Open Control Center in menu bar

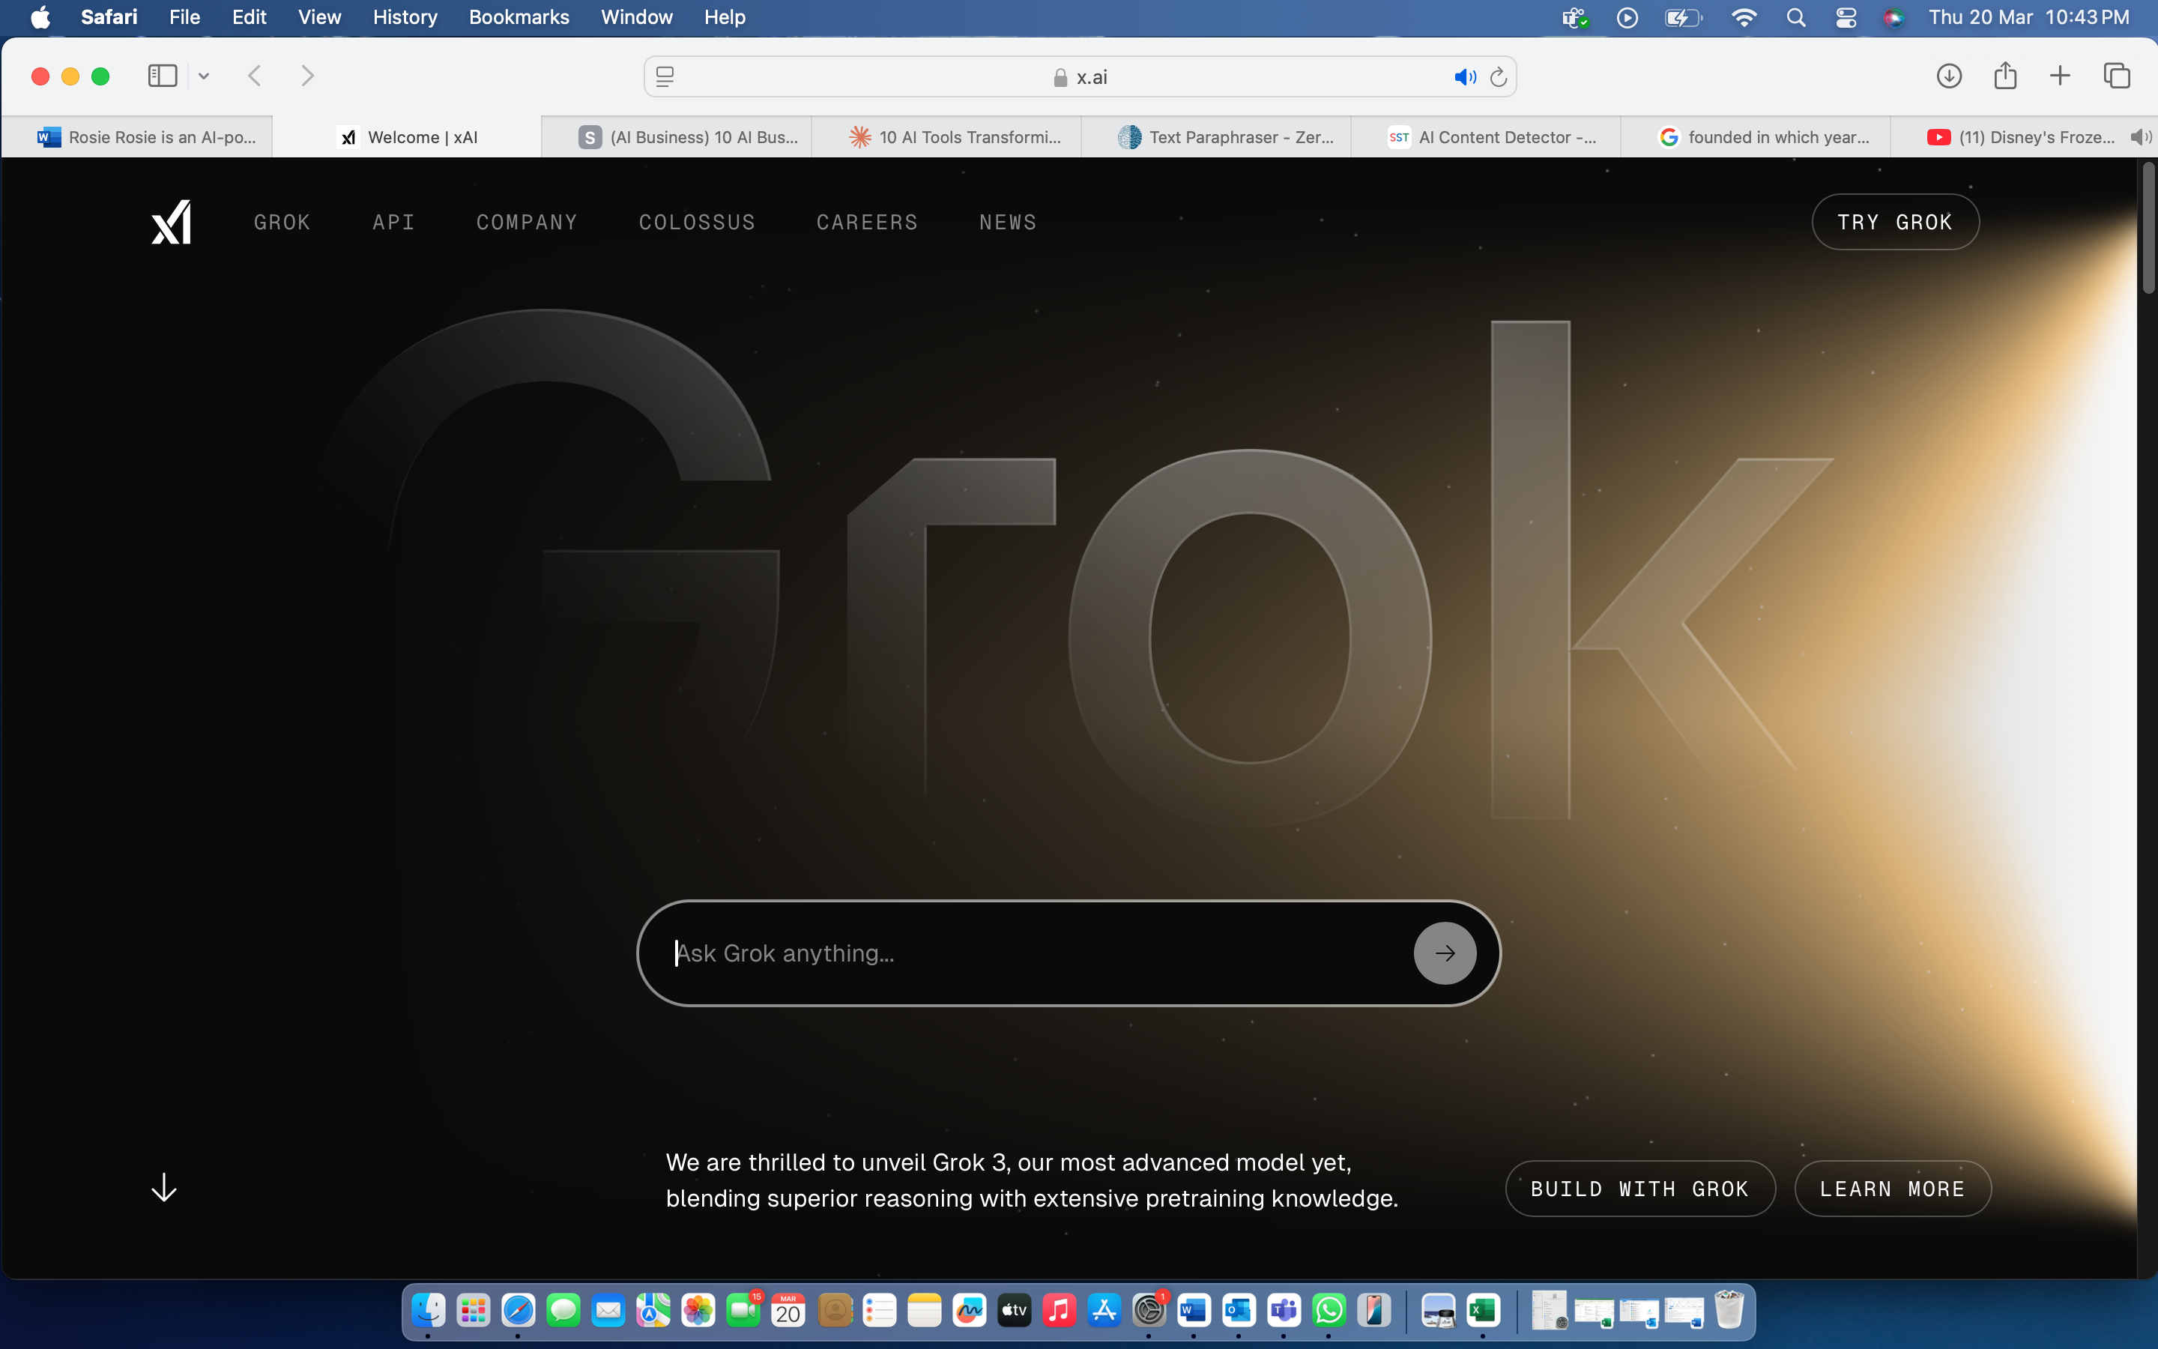1846,17
